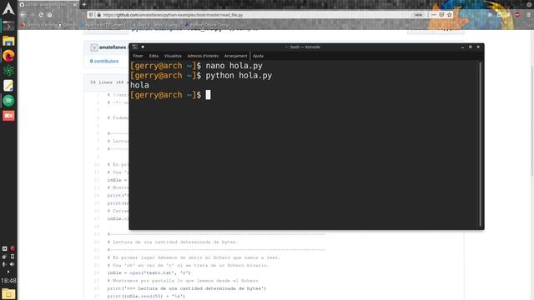Open the Arch Linux application launcher
534x300 pixels.
(x=8, y=8)
